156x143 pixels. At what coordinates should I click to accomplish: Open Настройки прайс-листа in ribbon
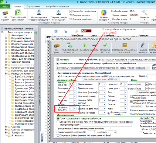tap(82, 11)
